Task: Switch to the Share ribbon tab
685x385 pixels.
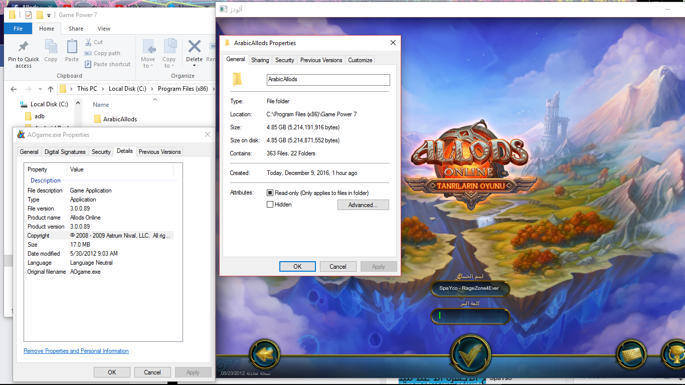Action: [76, 29]
